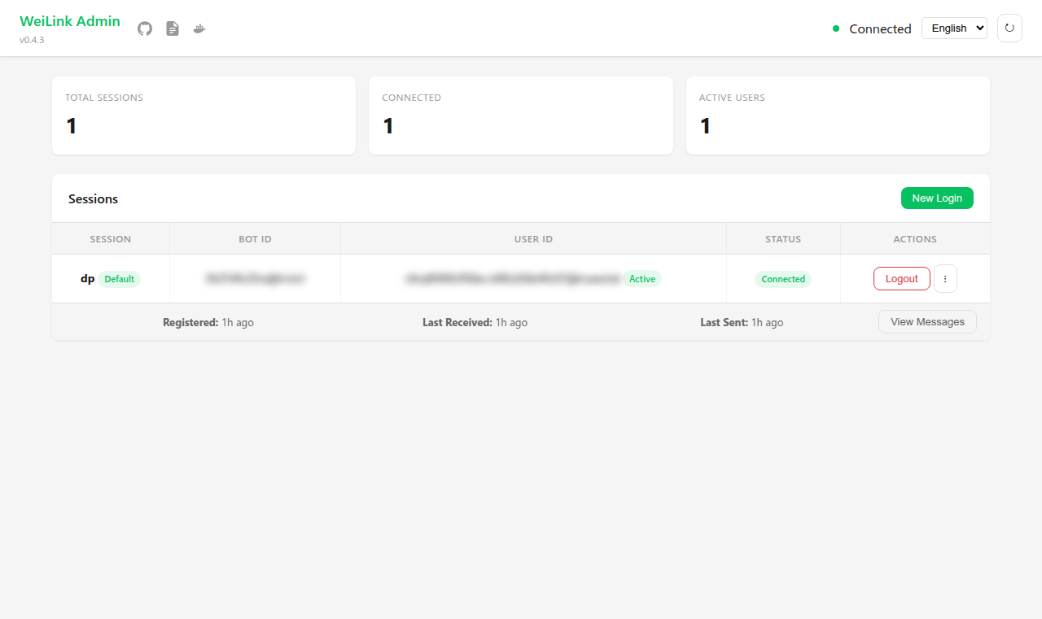
Task: Click the v0.4.3 version label
Action: [x=32, y=40]
